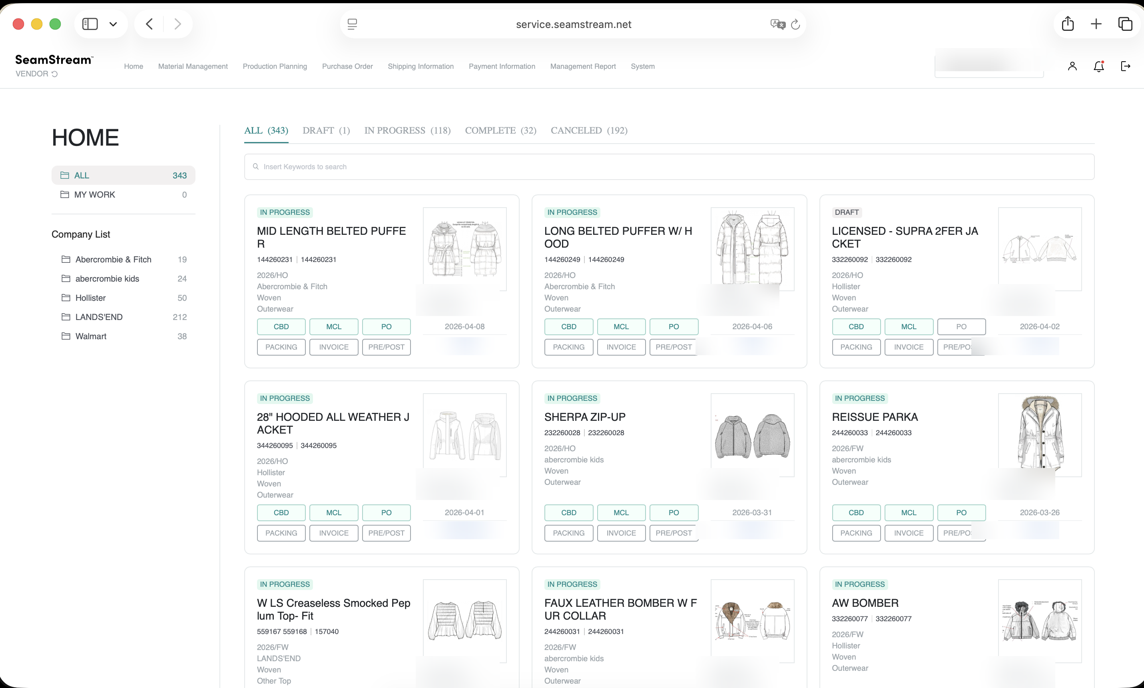1144x688 pixels.
Task: Open the Shipping Information menu
Action: pyautogui.click(x=421, y=66)
